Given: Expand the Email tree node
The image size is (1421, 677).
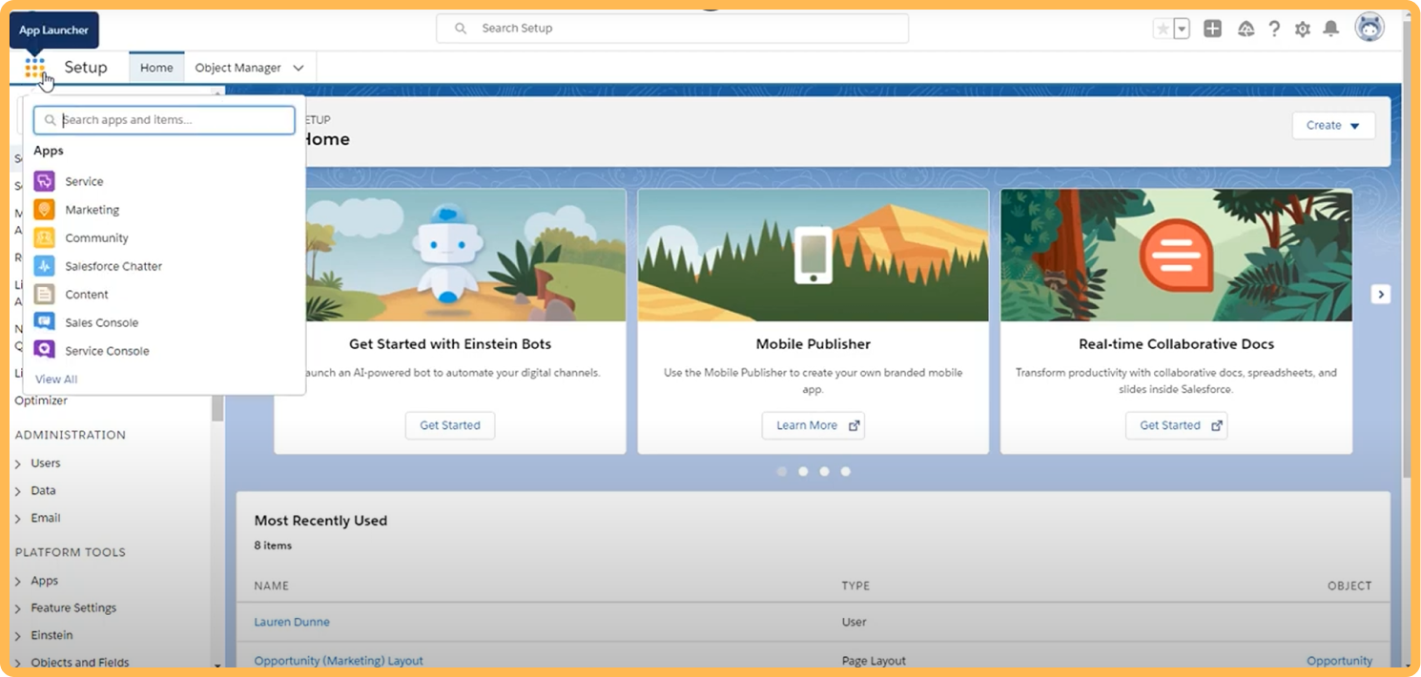Looking at the screenshot, I should [x=18, y=519].
